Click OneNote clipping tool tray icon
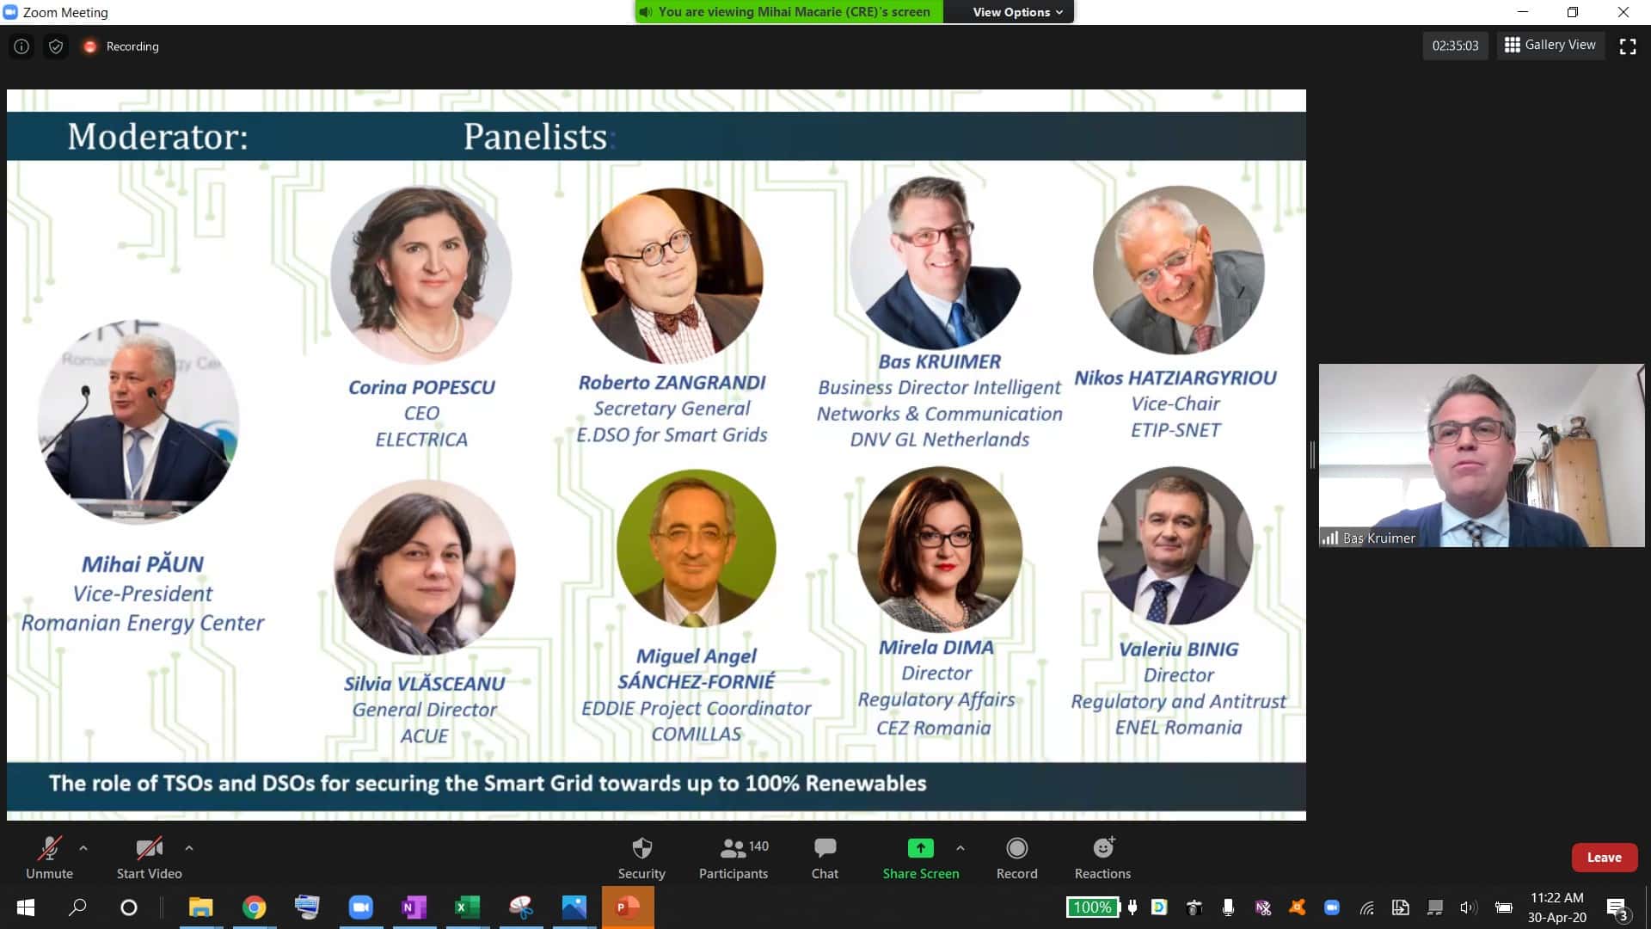The image size is (1651, 929). [x=1263, y=907]
